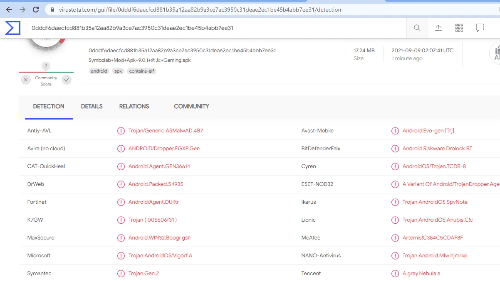Click alert icon beside Trojan/Generic.ASMalwAD.4B7
The width and height of the screenshot is (500, 281).
(x=121, y=131)
